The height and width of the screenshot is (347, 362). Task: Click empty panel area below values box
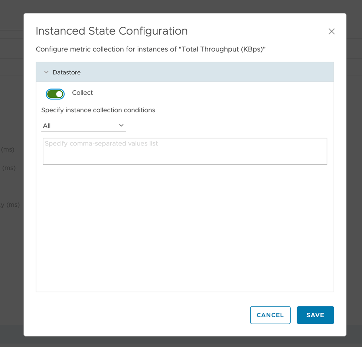coord(185,227)
